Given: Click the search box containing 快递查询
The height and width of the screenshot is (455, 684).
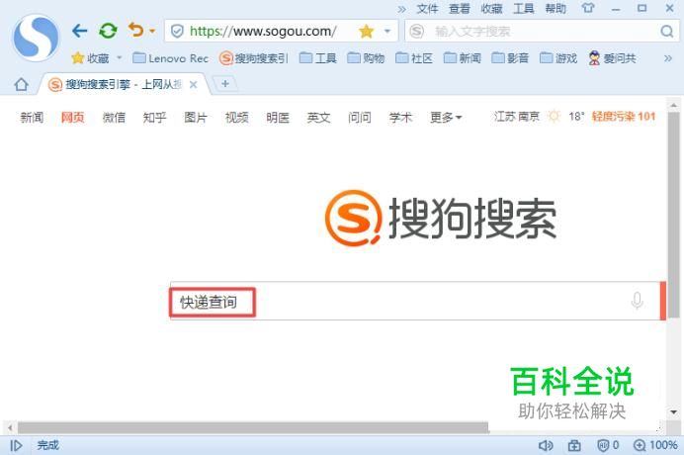Looking at the screenshot, I should (414, 301).
